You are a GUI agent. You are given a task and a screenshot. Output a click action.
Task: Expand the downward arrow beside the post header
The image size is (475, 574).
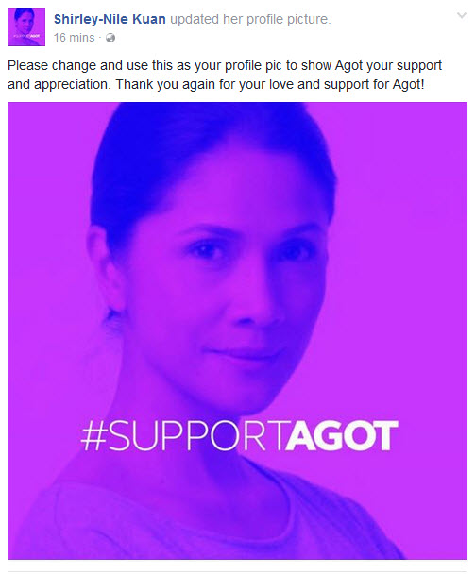click(x=462, y=15)
